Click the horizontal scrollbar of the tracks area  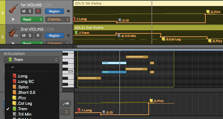click(x=150, y=46)
